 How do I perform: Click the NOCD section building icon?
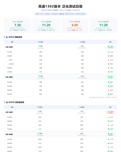[x=7, y=37]
